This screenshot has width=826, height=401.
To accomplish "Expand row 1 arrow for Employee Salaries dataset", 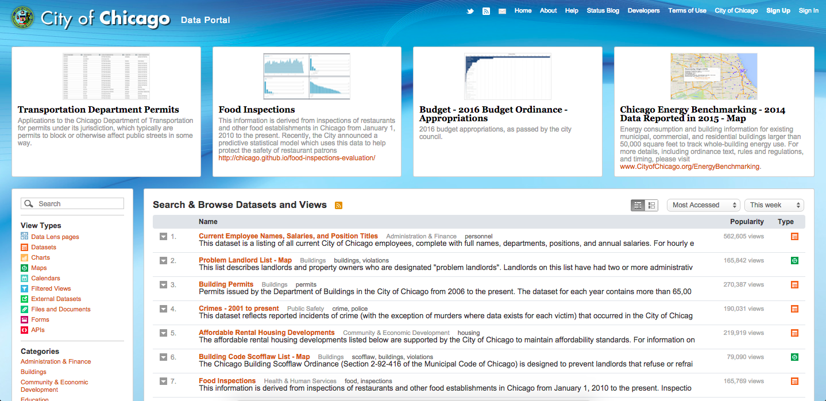I will (163, 236).
